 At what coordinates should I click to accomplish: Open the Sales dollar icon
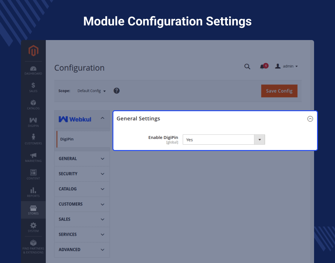click(33, 87)
